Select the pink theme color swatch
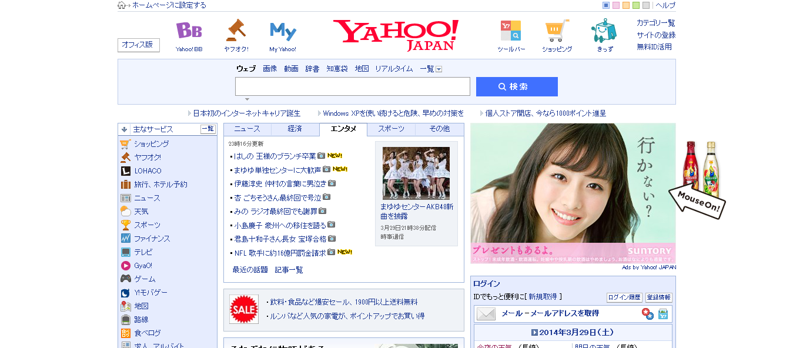Screen dimensions: 793x348 [x=616, y=5]
